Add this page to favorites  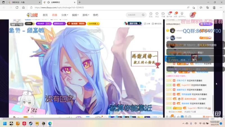click(x=193, y=8)
